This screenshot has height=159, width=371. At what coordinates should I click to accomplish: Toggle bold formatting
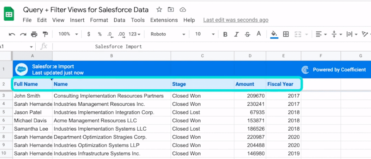(225, 34)
